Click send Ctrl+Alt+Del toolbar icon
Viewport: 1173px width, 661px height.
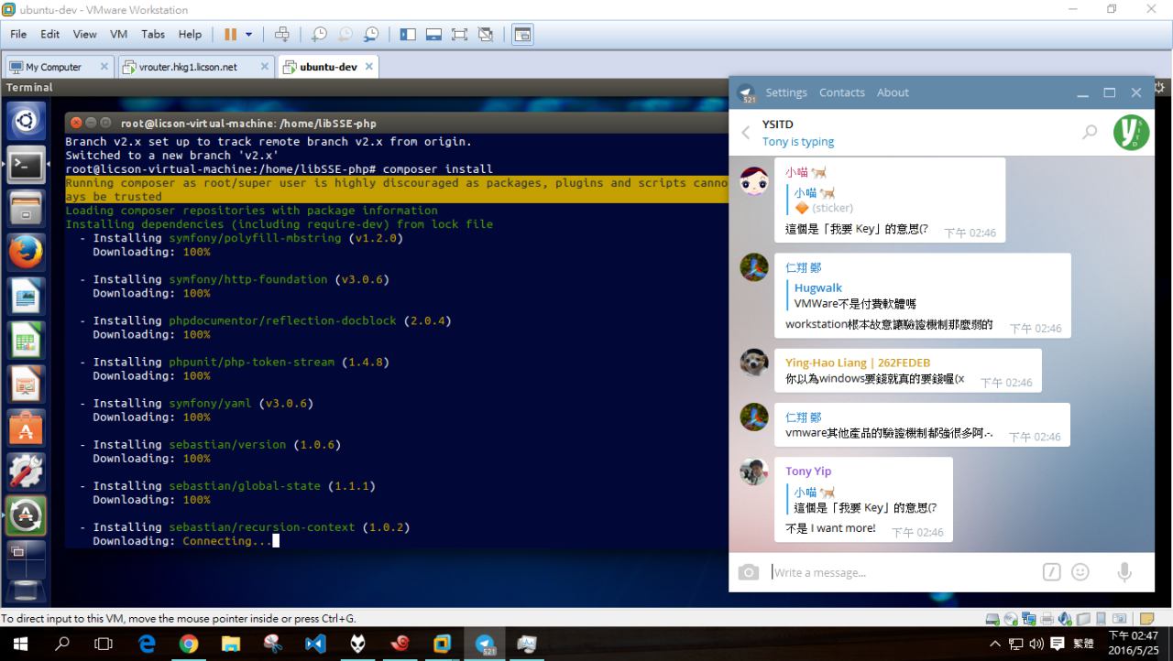pyautogui.click(x=282, y=35)
